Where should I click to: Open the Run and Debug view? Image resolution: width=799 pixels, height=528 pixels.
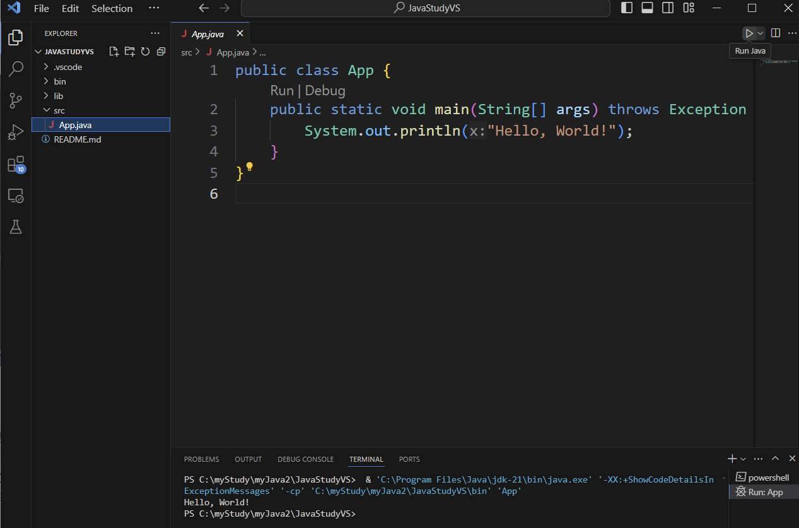(16, 132)
